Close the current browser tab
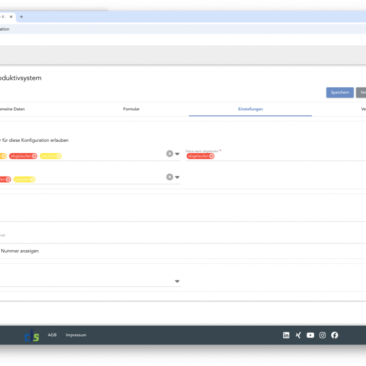366x366 pixels. coord(11,17)
